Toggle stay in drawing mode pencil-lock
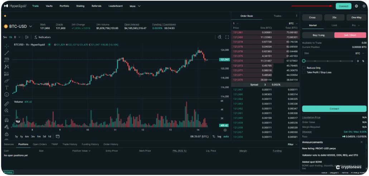This screenshot has height=176, width=369. (x=6, y=127)
